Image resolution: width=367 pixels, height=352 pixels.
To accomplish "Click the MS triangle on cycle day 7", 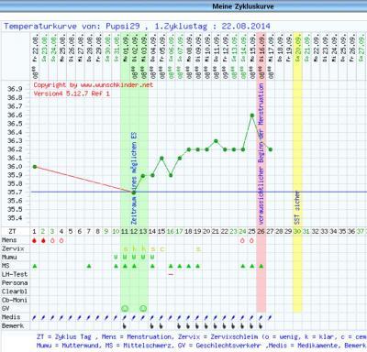I will click(x=89, y=266).
